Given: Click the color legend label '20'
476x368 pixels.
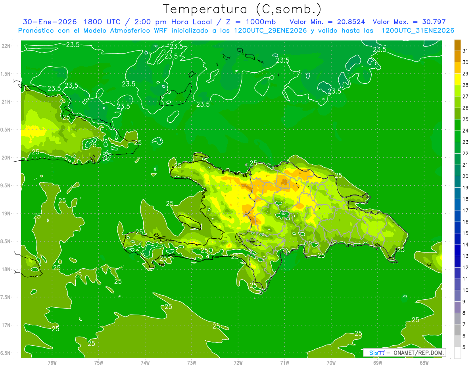Looking at the screenshot, I should (465, 176).
